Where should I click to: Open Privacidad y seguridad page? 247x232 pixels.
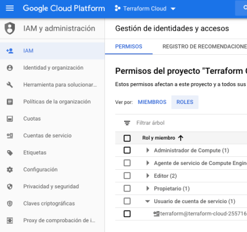click(x=52, y=186)
